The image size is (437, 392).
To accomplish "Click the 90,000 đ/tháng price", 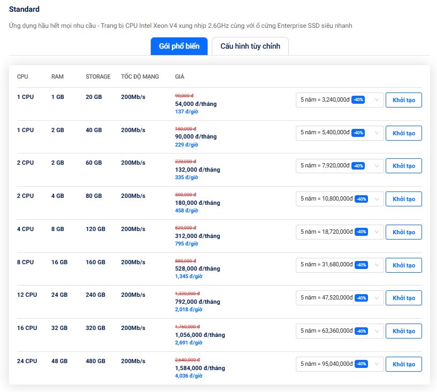I will [x=196, y=136].
